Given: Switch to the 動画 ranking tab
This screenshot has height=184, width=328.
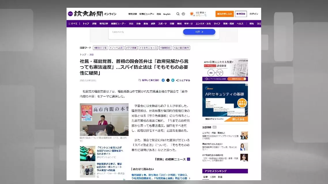Looking at the screenshot, I should (220, 177).
